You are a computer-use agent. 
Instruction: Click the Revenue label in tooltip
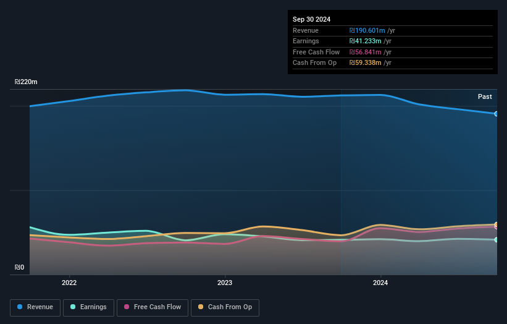click(x=306, y=30)
